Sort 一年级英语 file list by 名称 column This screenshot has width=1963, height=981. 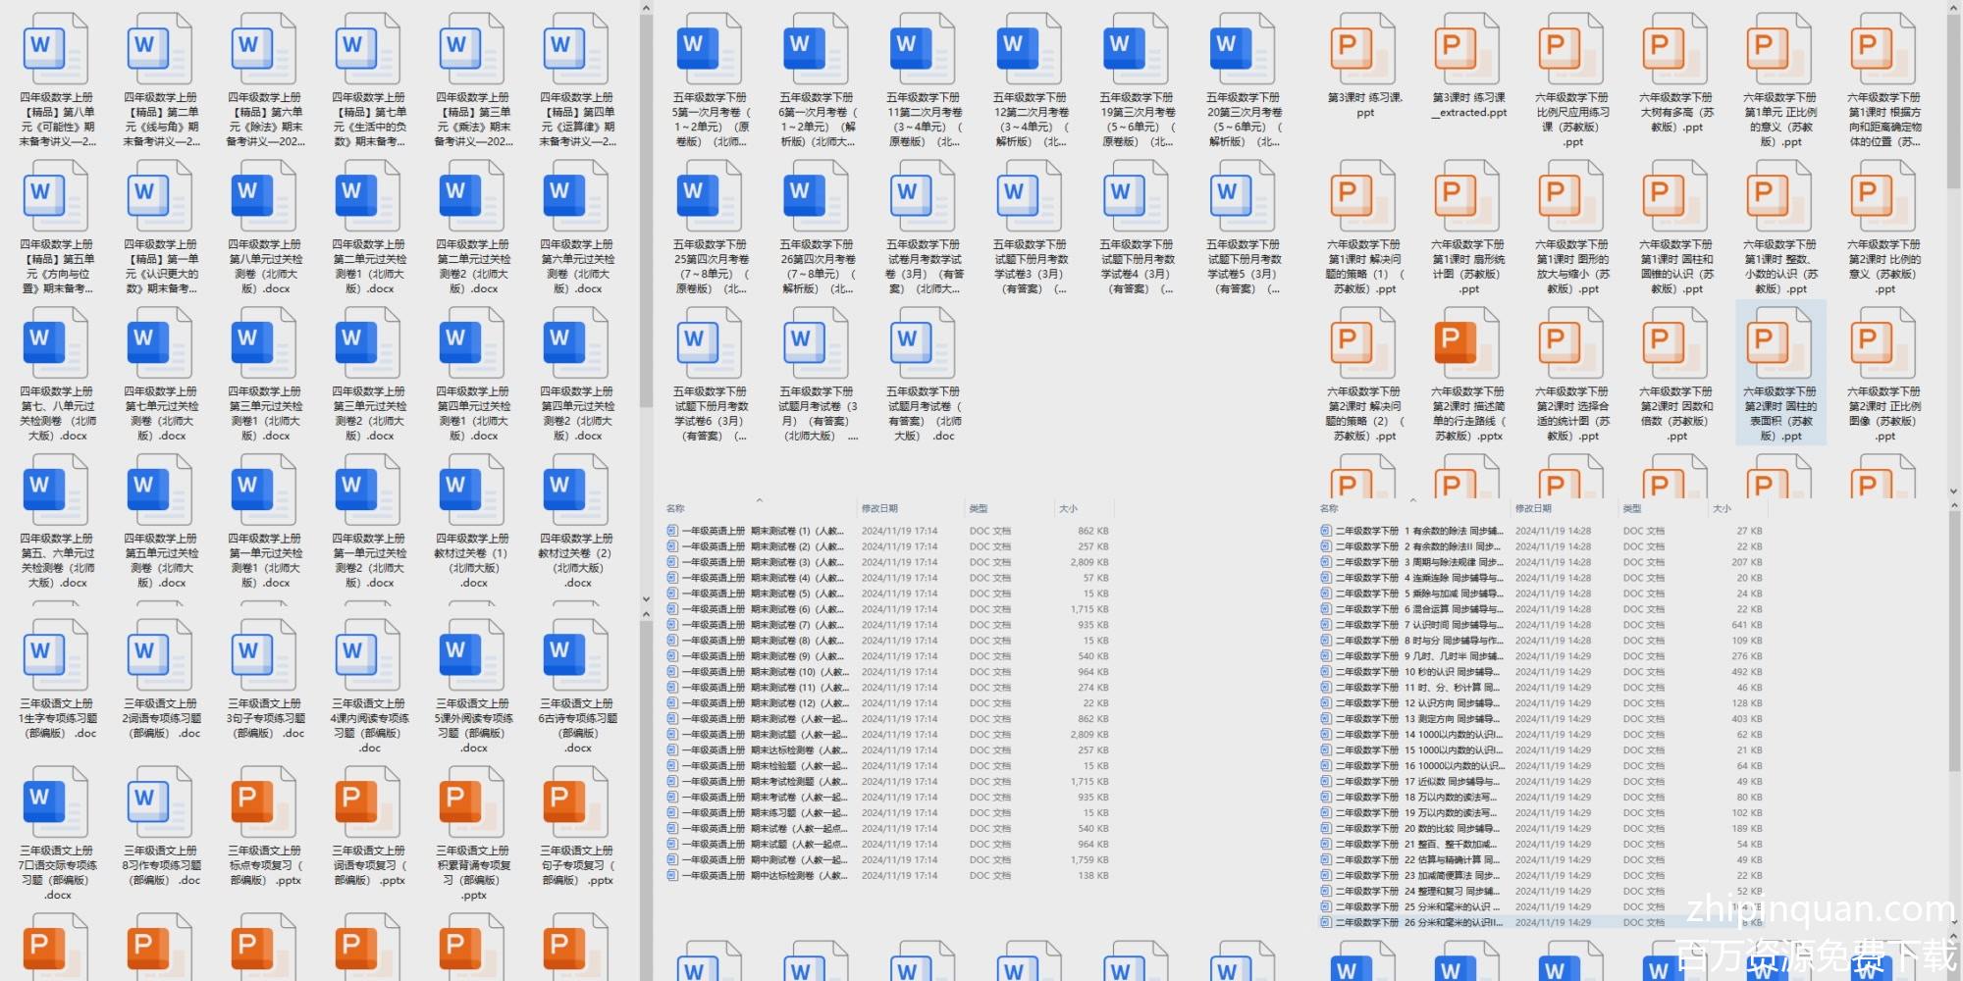(x=676, y=508)
